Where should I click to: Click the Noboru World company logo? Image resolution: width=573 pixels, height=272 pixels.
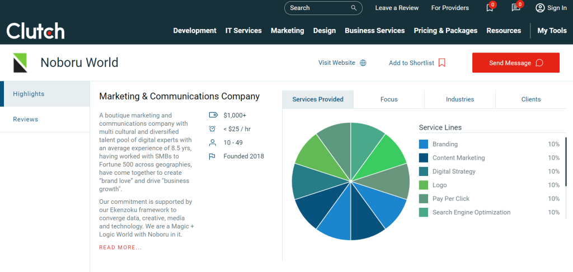(20, 63)
